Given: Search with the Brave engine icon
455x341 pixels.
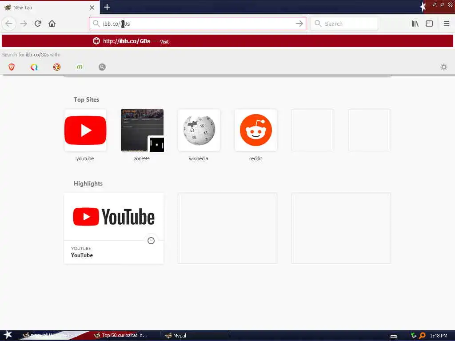Looking at the screenshot, I should tap(12, 67).
